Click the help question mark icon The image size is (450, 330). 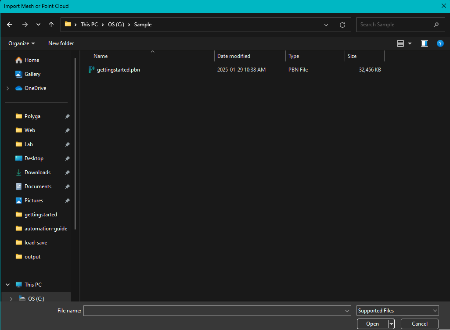click(x=440, y=43)
